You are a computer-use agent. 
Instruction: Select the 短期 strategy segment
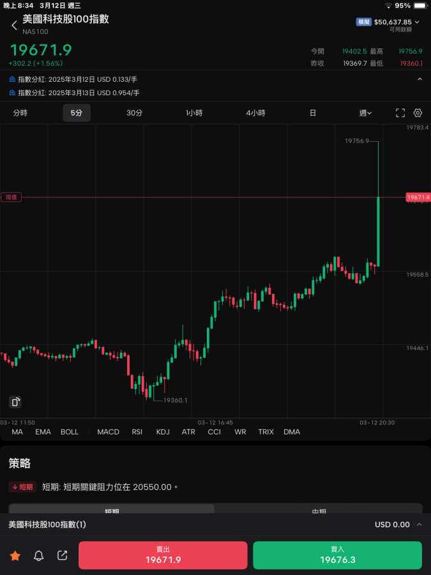coord(112,510)
